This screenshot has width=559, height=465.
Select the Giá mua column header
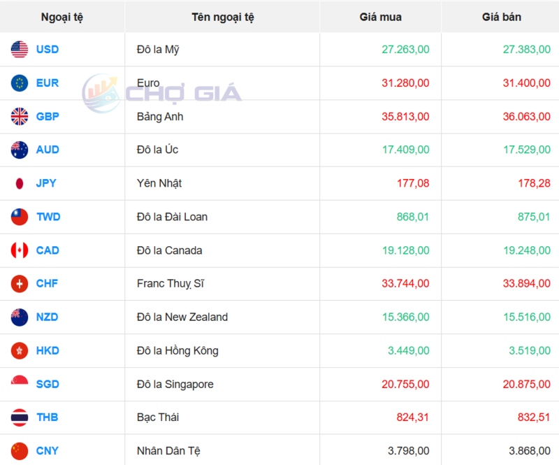pos(380,17)
